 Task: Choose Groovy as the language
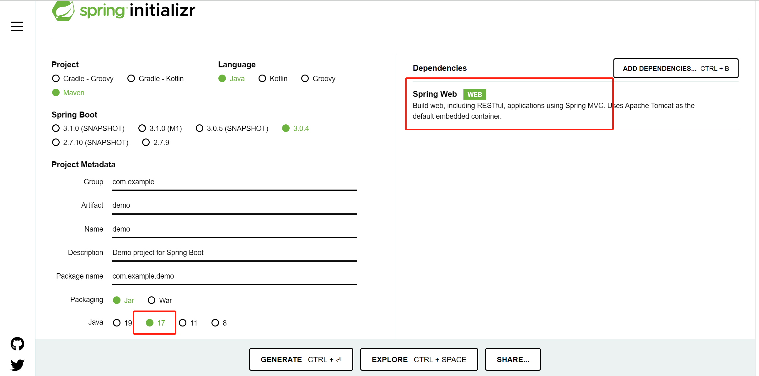click(x=318, y=79)
